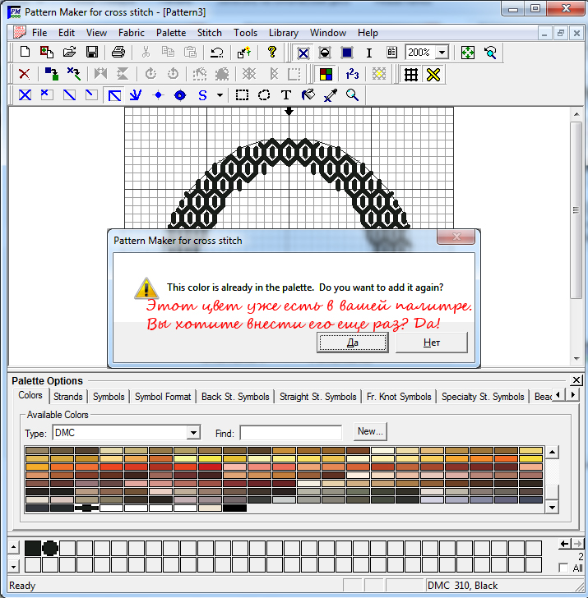Image resolution: width=588 pixels, height=598 pixels.
Task: Switch to stitch view icon in top toolbar
Action: [x=303, y=53]
